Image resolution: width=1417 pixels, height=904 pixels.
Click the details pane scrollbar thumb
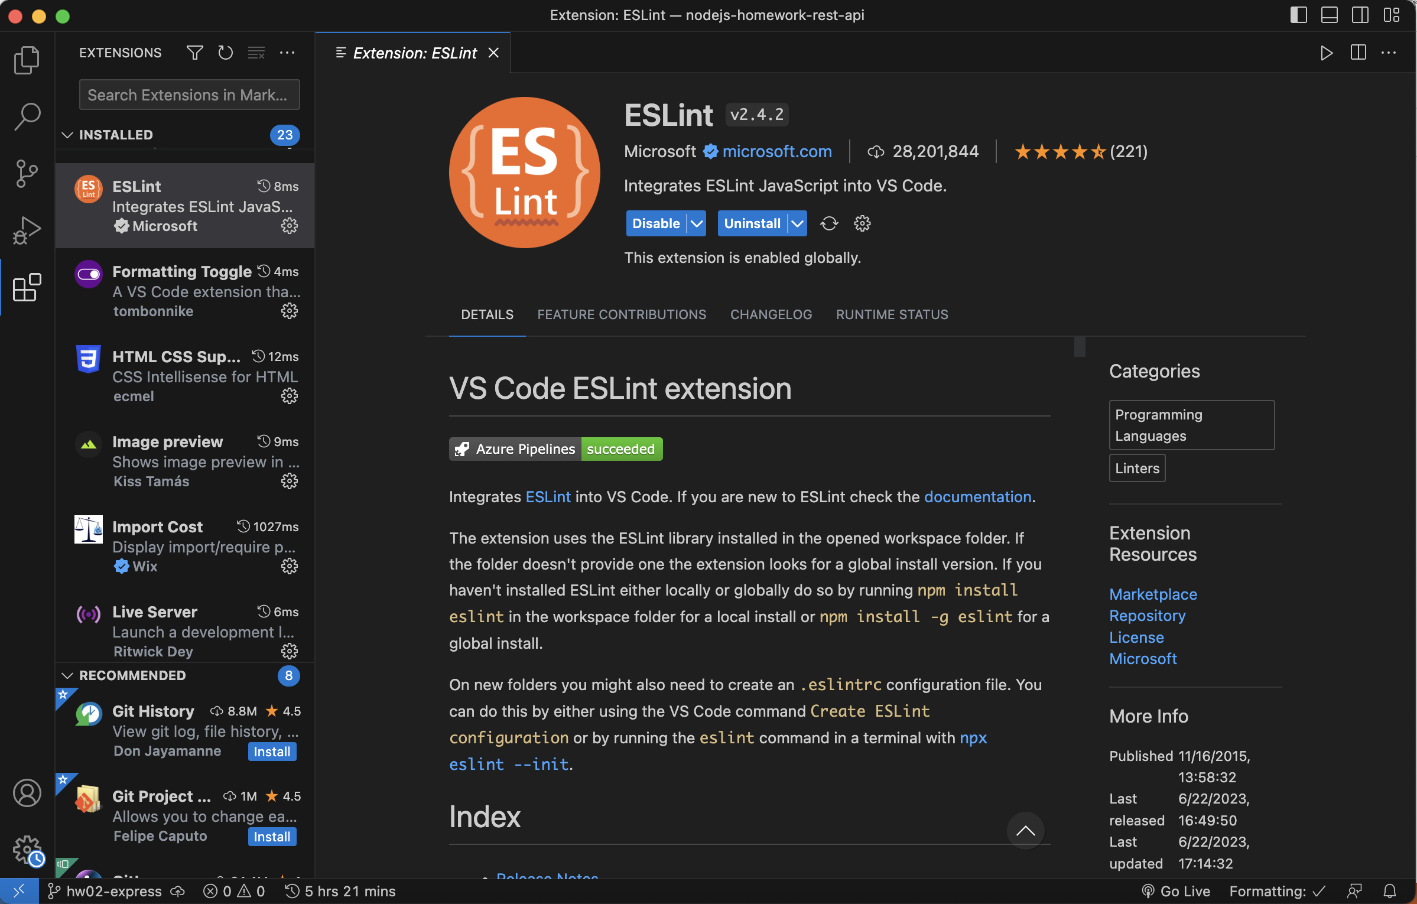point(1079,347)
